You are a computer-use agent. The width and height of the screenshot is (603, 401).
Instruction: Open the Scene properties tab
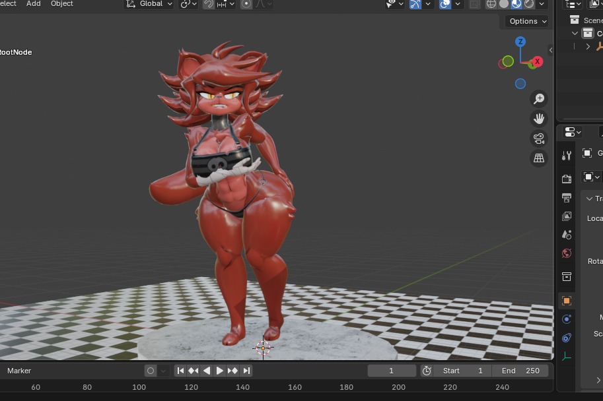point(567,235)
